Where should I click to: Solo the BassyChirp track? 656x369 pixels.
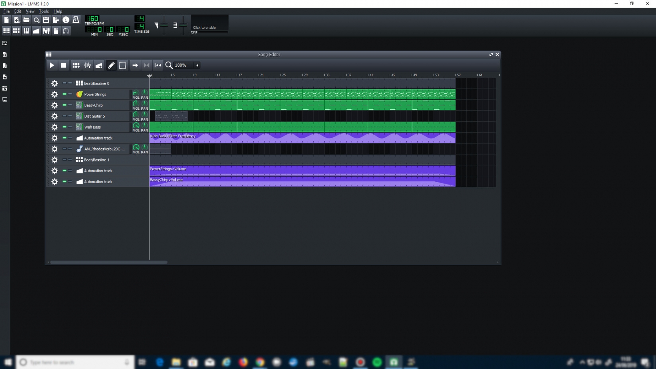click(x=70, y=105)
